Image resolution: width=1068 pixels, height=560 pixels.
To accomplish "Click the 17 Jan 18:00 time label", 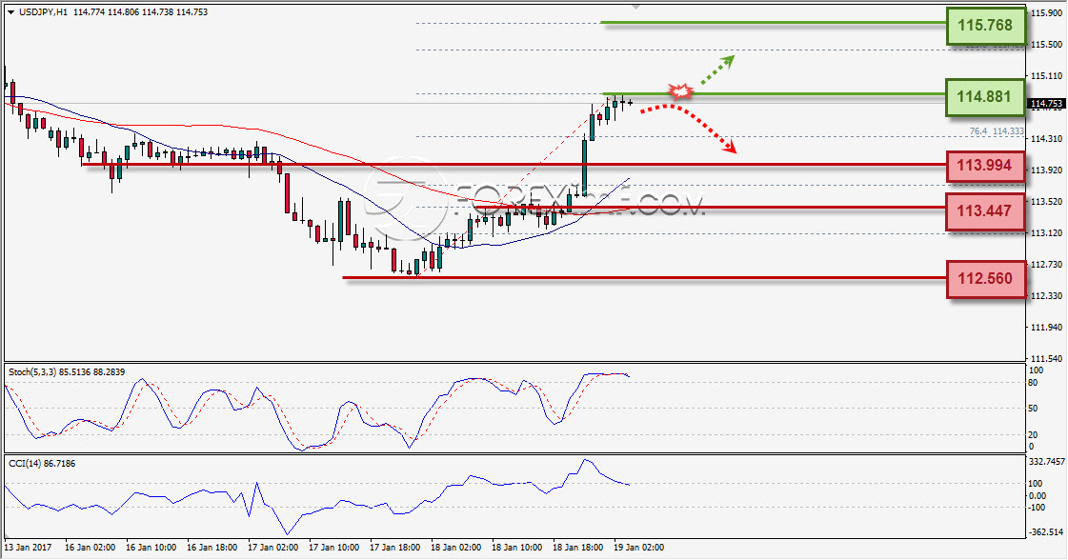I will (395, 547).
